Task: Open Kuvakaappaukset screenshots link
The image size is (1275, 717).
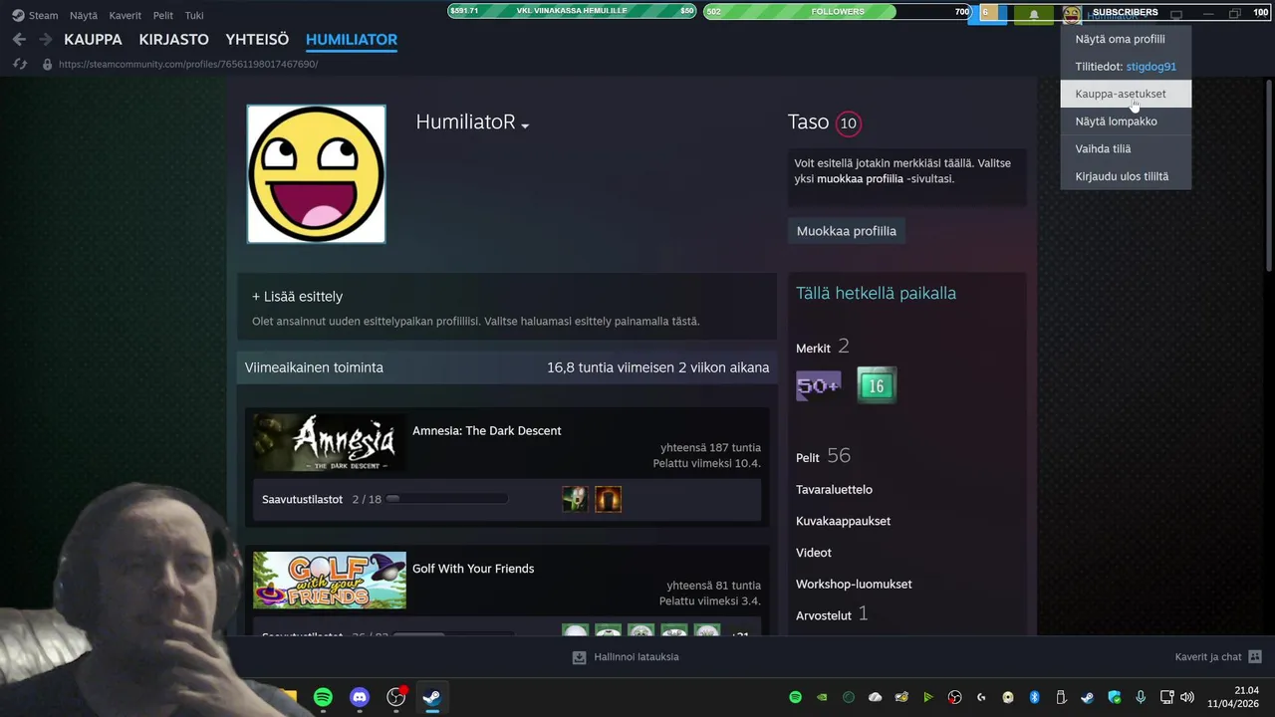Action: [x=843, y=521]
